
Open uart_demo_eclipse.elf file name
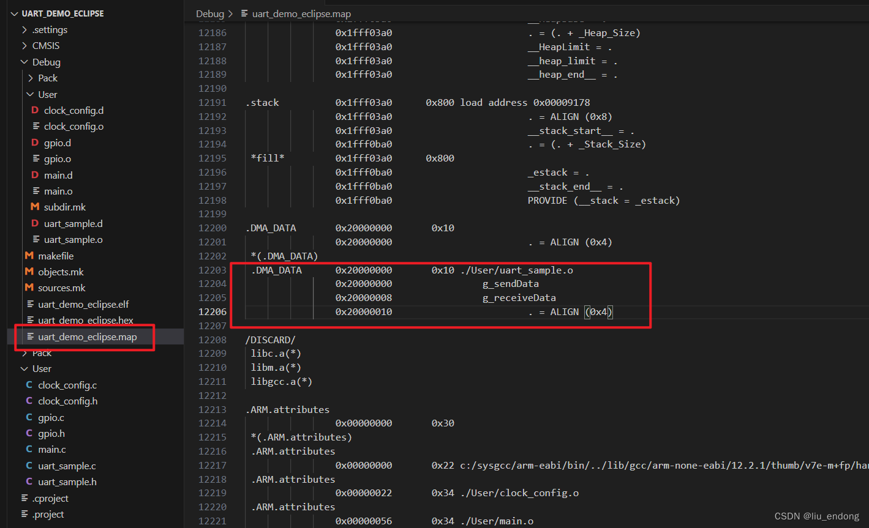click(x=83, y=304)
